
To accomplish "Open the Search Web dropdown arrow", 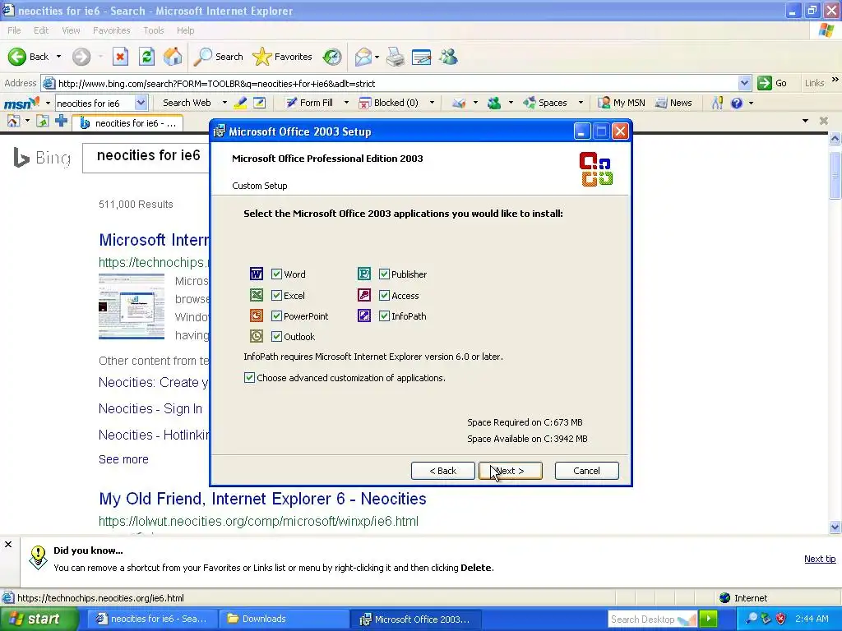I will pos(224,103).
